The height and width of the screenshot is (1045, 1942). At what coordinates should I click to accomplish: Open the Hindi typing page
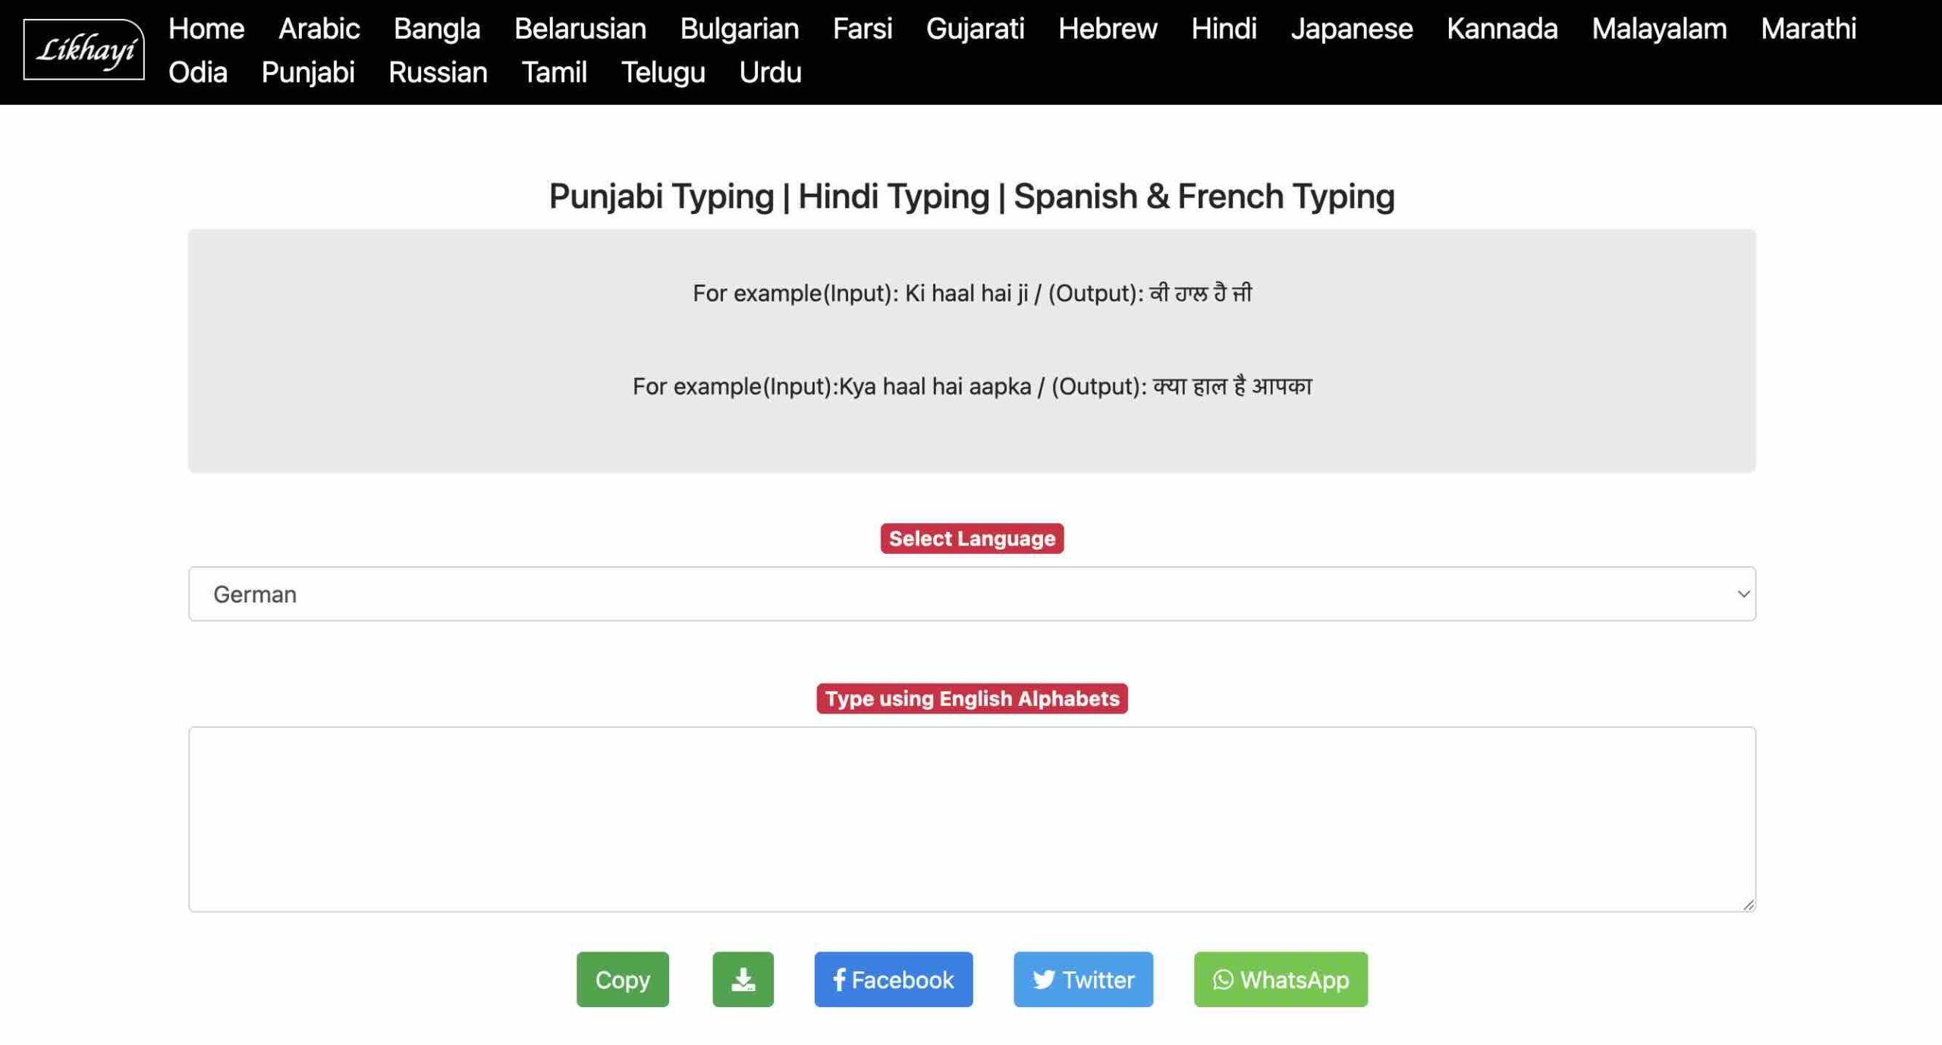(1224, 29)
